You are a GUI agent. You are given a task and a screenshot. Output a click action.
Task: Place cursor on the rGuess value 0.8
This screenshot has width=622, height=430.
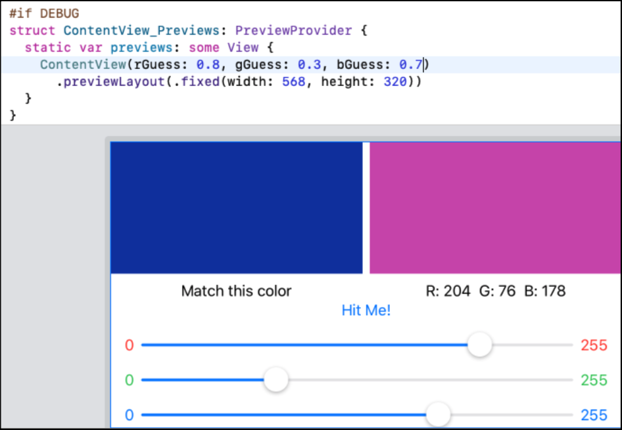205,64
